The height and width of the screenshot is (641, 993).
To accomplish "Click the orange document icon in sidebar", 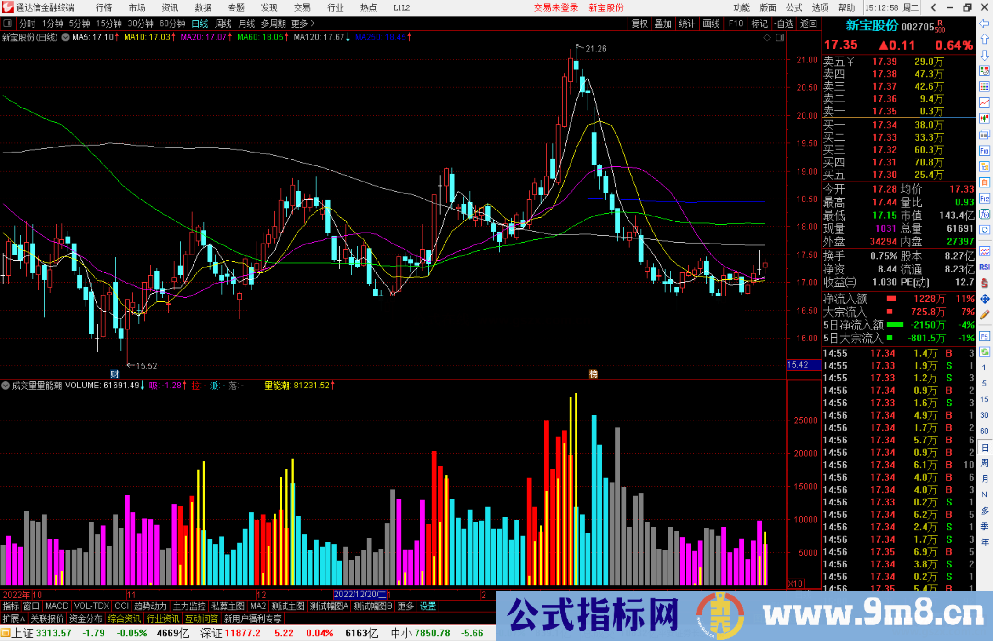I will tap(984, 182).
